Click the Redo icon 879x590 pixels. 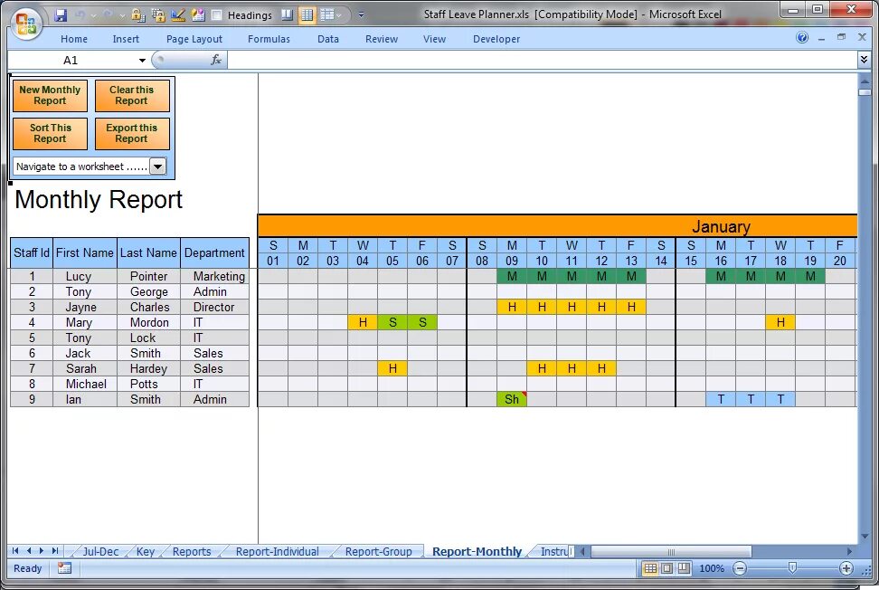point(107,14)
